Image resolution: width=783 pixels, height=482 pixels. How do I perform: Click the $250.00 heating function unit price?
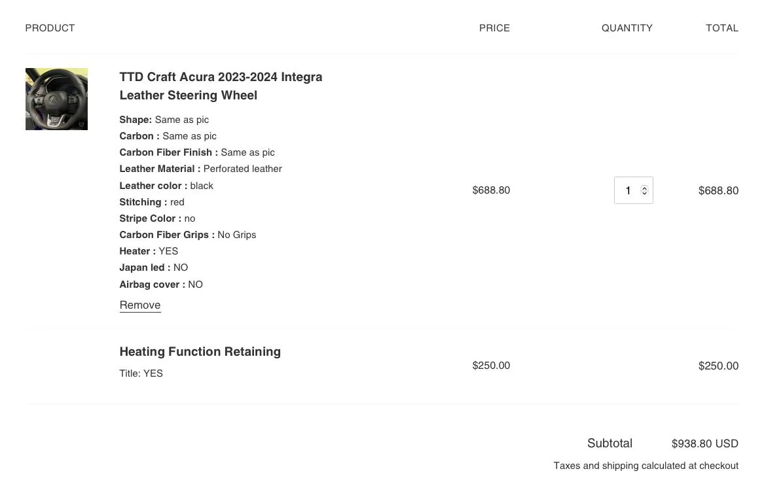tap(491, 366)
